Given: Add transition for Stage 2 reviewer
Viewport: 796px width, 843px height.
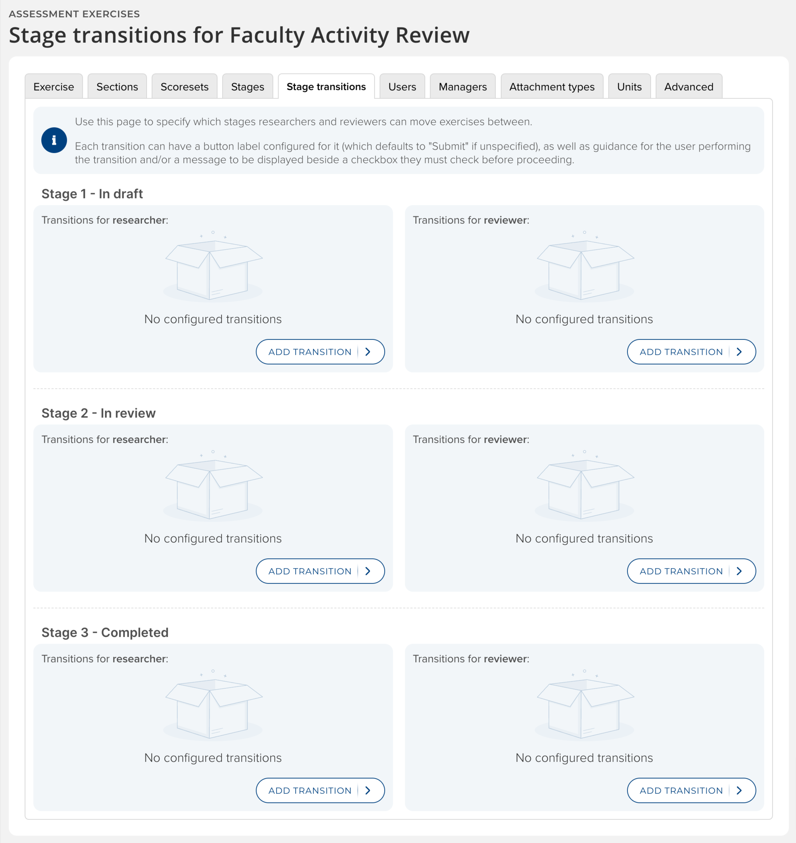Looking at the screenshot, I should (691, 571).
